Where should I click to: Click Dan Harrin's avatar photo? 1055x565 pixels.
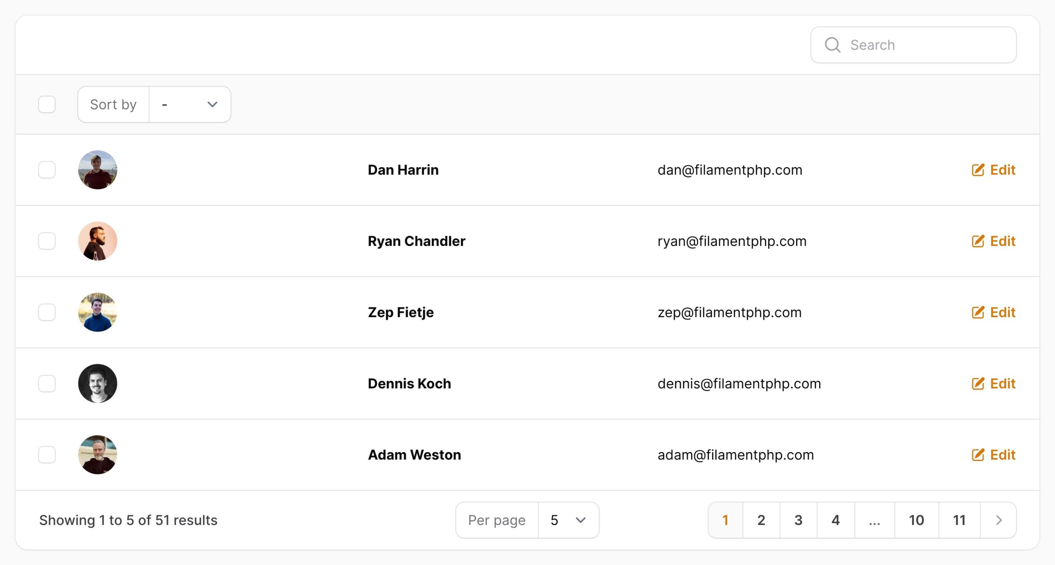tap(98, 170)
